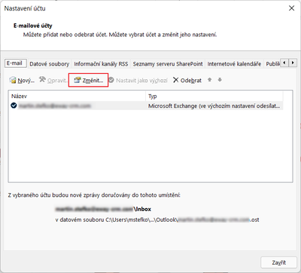
Task: Move account down with the down arrow
Action: coord(220,80)
